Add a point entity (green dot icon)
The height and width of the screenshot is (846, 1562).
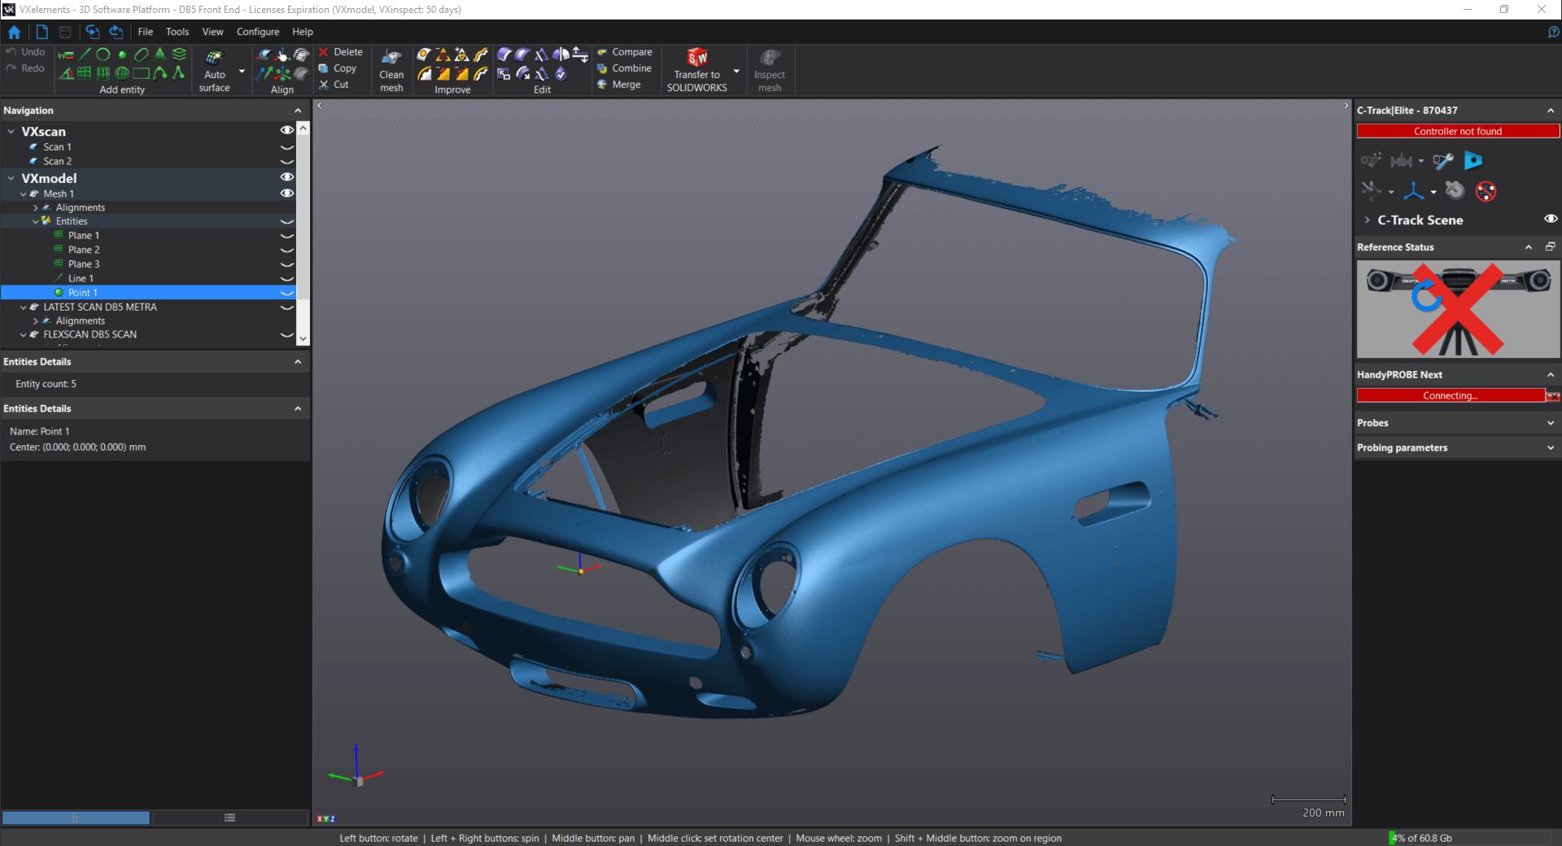point(122,55)
